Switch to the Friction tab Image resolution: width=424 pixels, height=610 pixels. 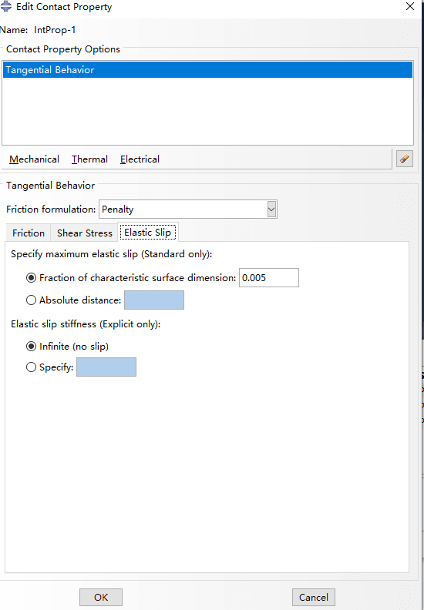coord(29,233)
